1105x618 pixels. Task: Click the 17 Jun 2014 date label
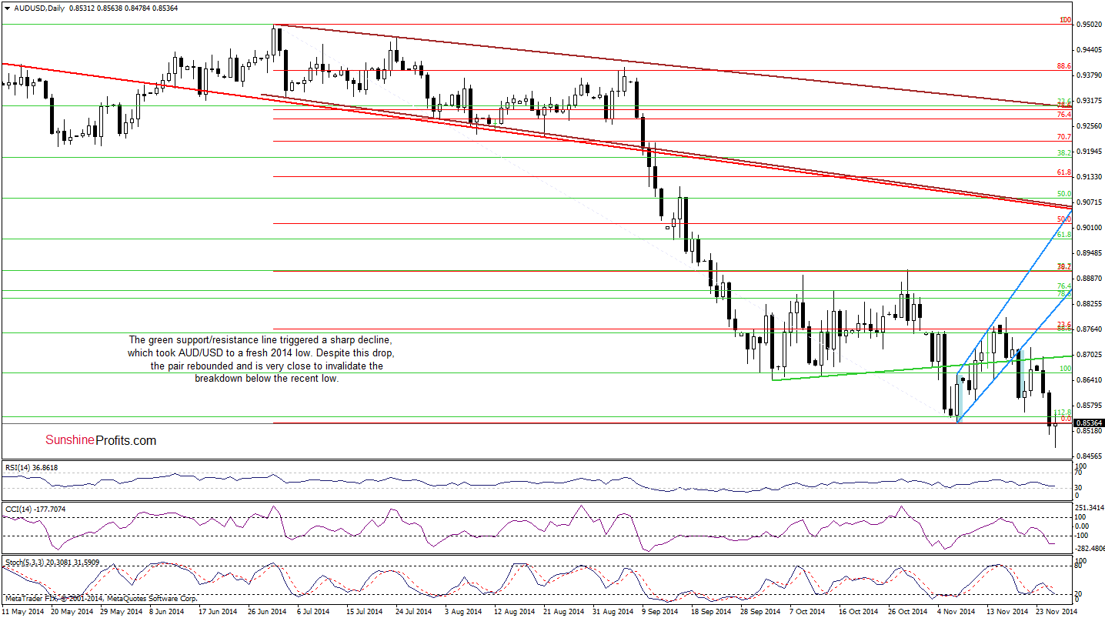219,611
